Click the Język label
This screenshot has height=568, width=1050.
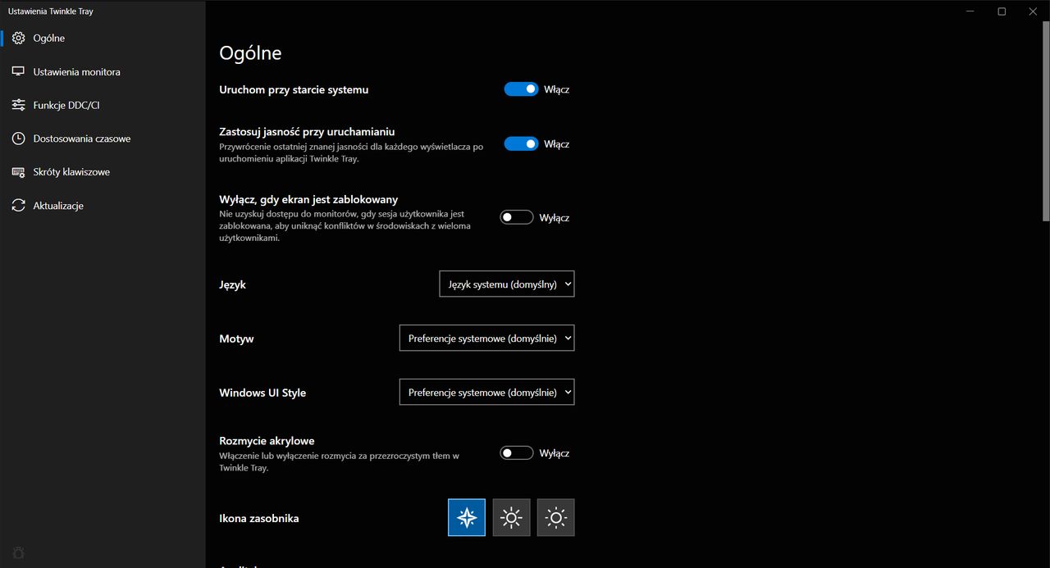tap(232, 284)
